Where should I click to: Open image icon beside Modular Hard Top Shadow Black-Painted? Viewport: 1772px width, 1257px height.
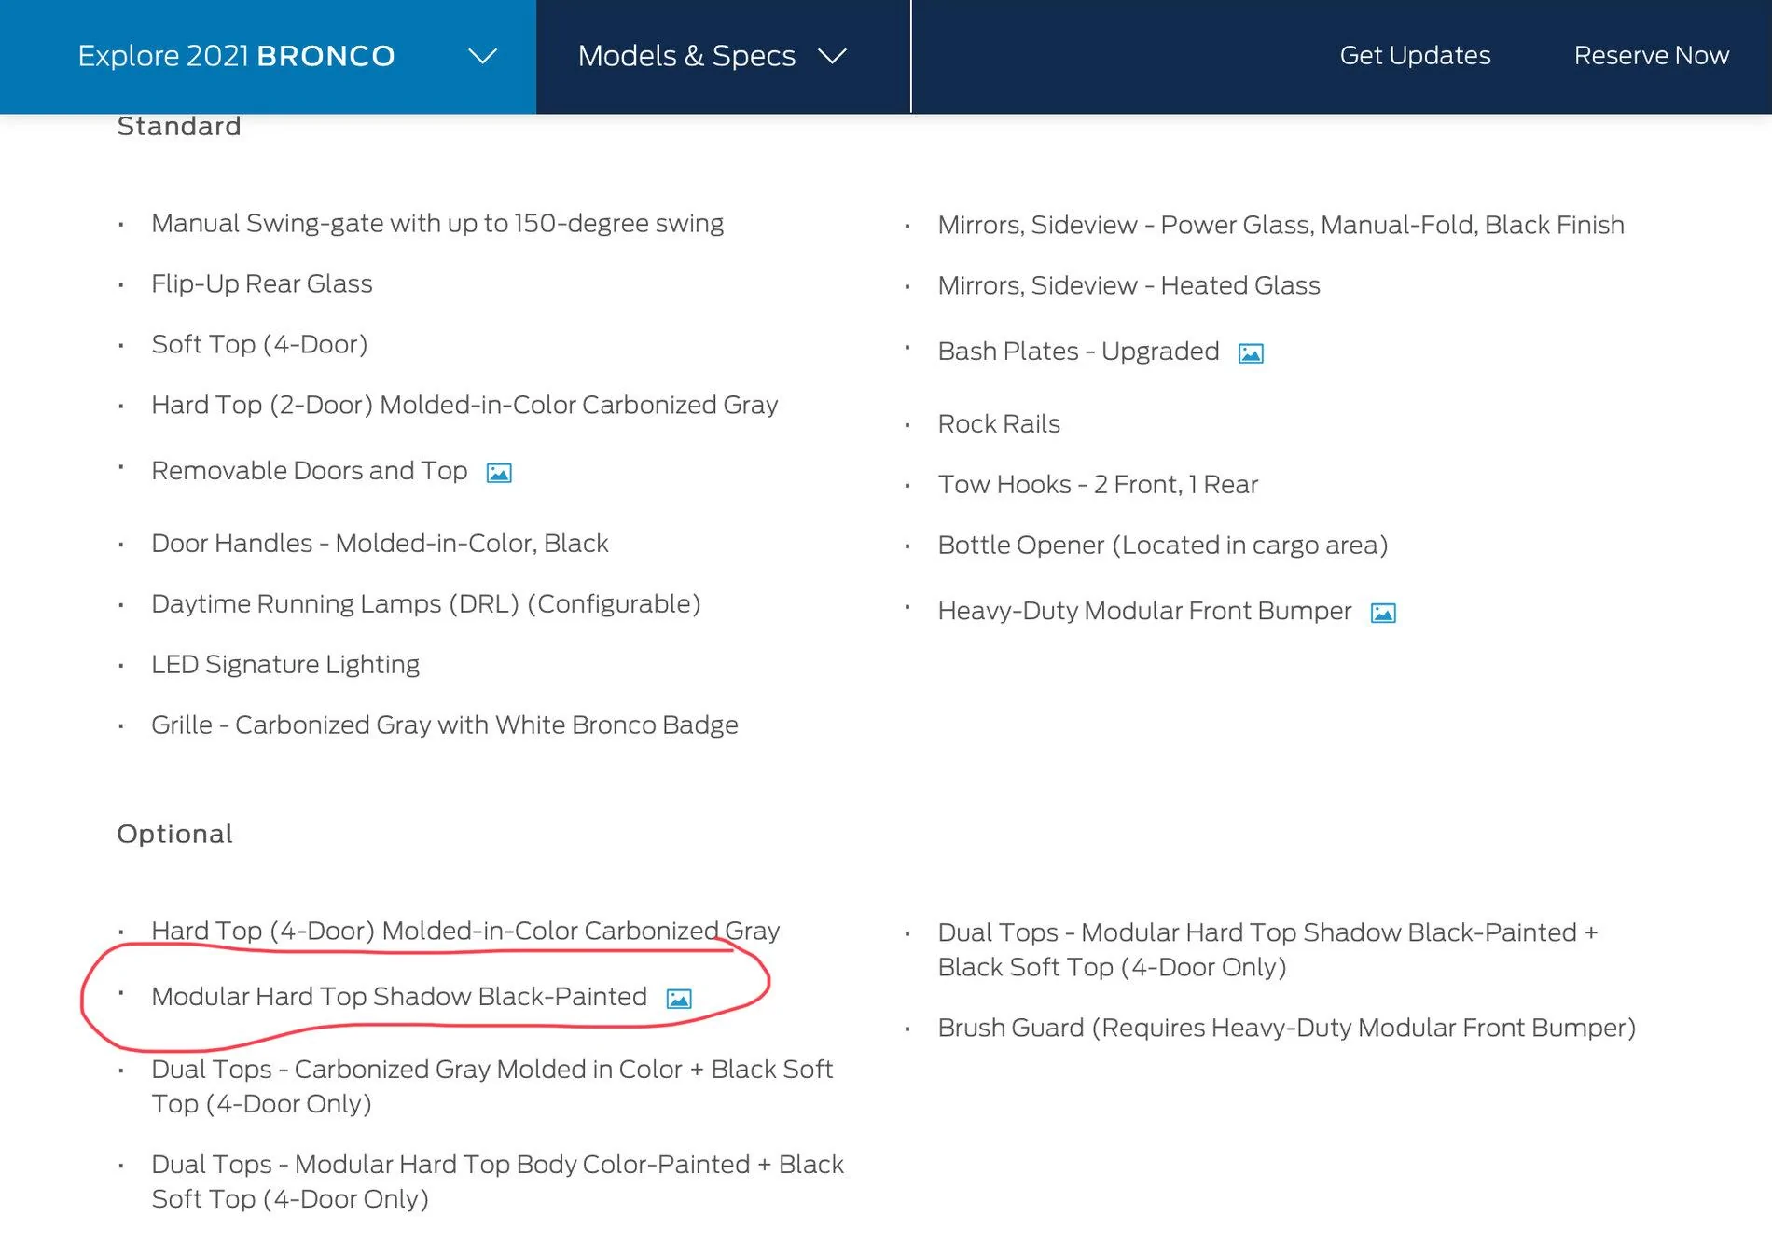679,999
